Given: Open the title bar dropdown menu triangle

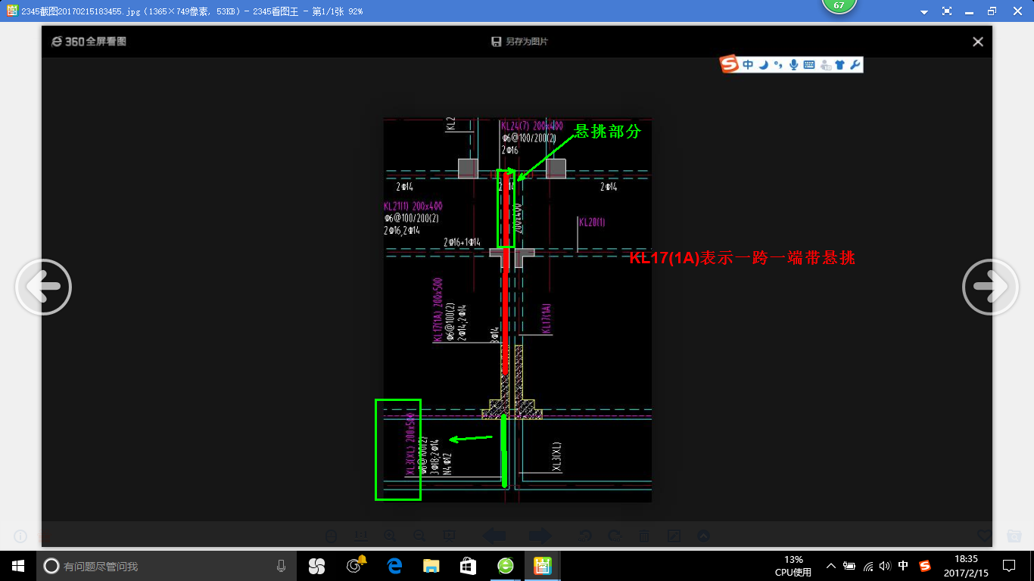Looking at the screenshot, I should click(924, 12).
